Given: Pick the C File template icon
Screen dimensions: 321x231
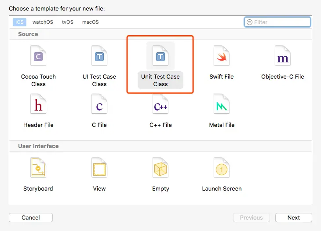Looking at the screenshot, I should pyautogui.click(x=99, y=105).
